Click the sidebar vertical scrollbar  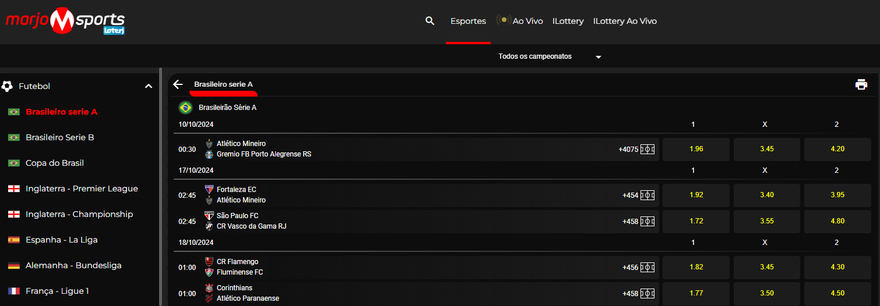(x=161, y=186)
